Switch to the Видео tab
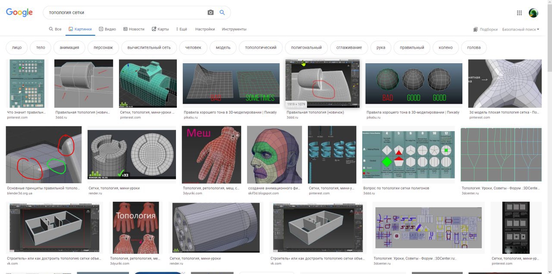Image resolution: width=552 pixels, height=274 pixels. pyautogui.click(x=107, y=29)
